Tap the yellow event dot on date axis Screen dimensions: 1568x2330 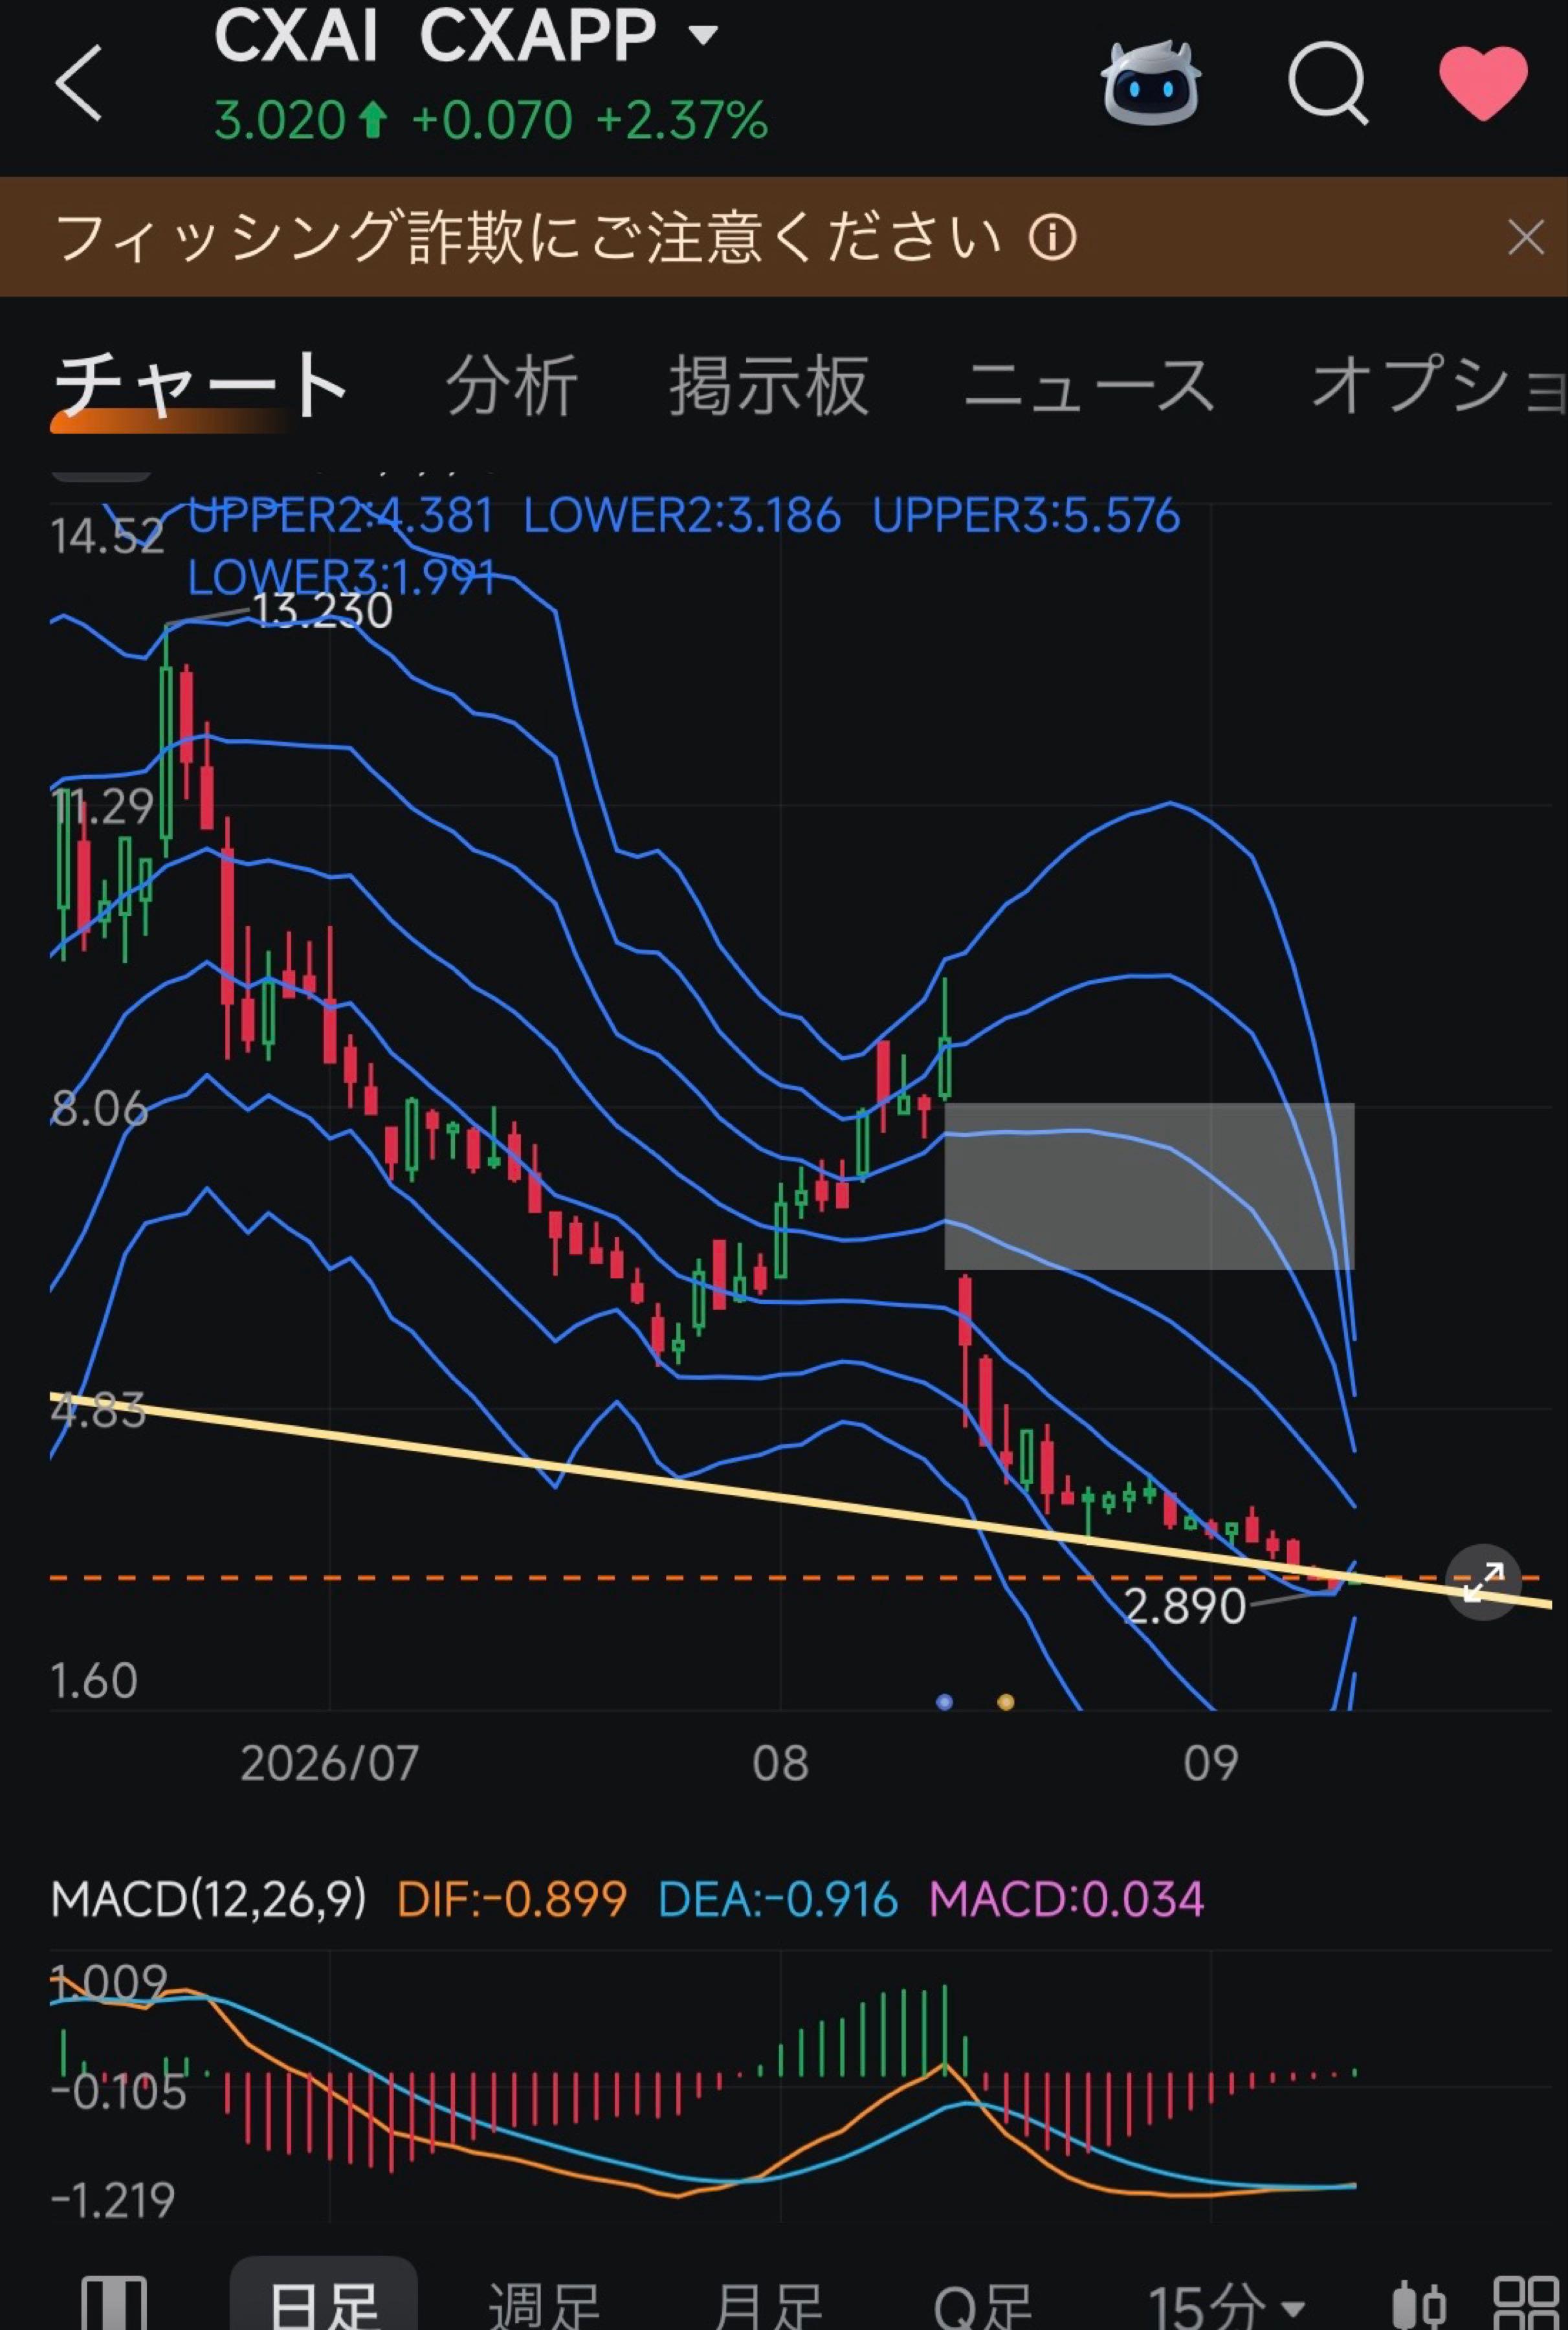click(1006, 1701)
